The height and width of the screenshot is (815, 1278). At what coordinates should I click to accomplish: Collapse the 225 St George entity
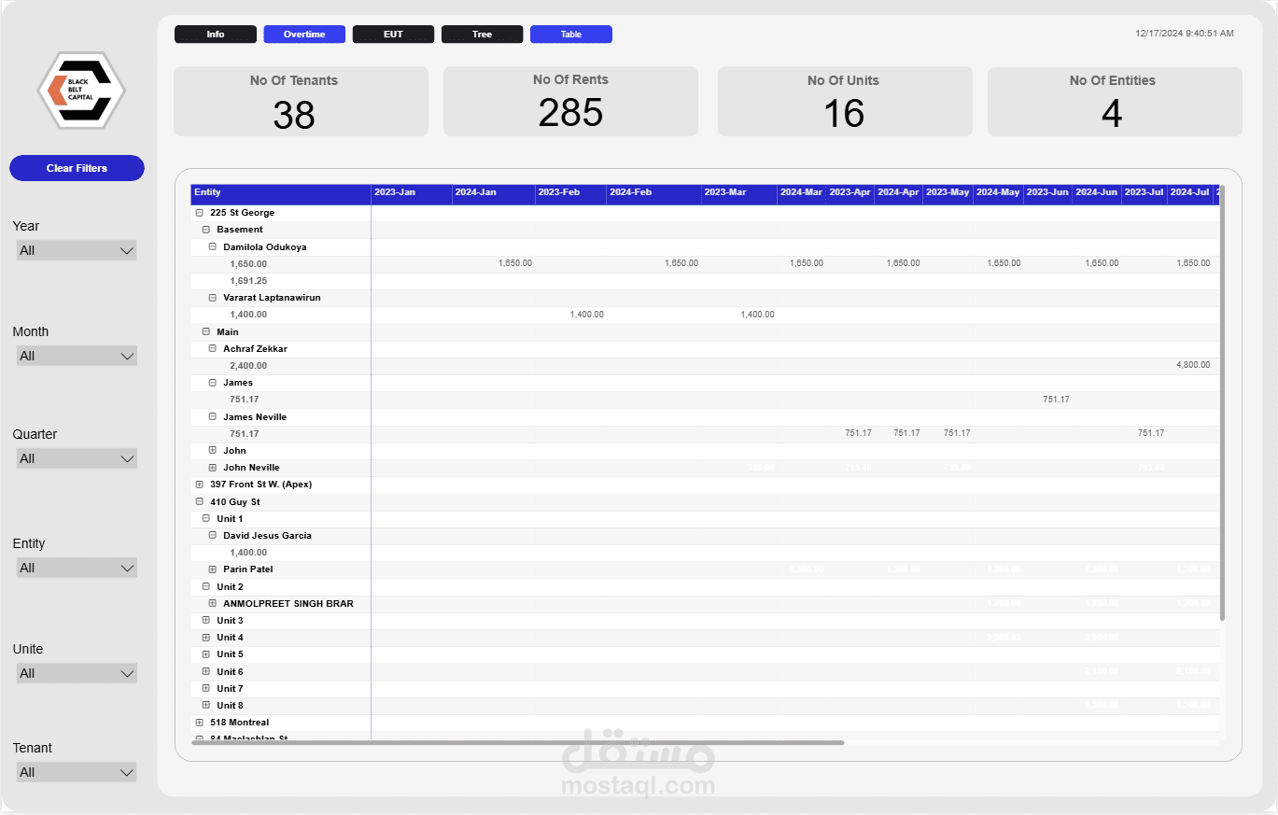pos(199,213)
